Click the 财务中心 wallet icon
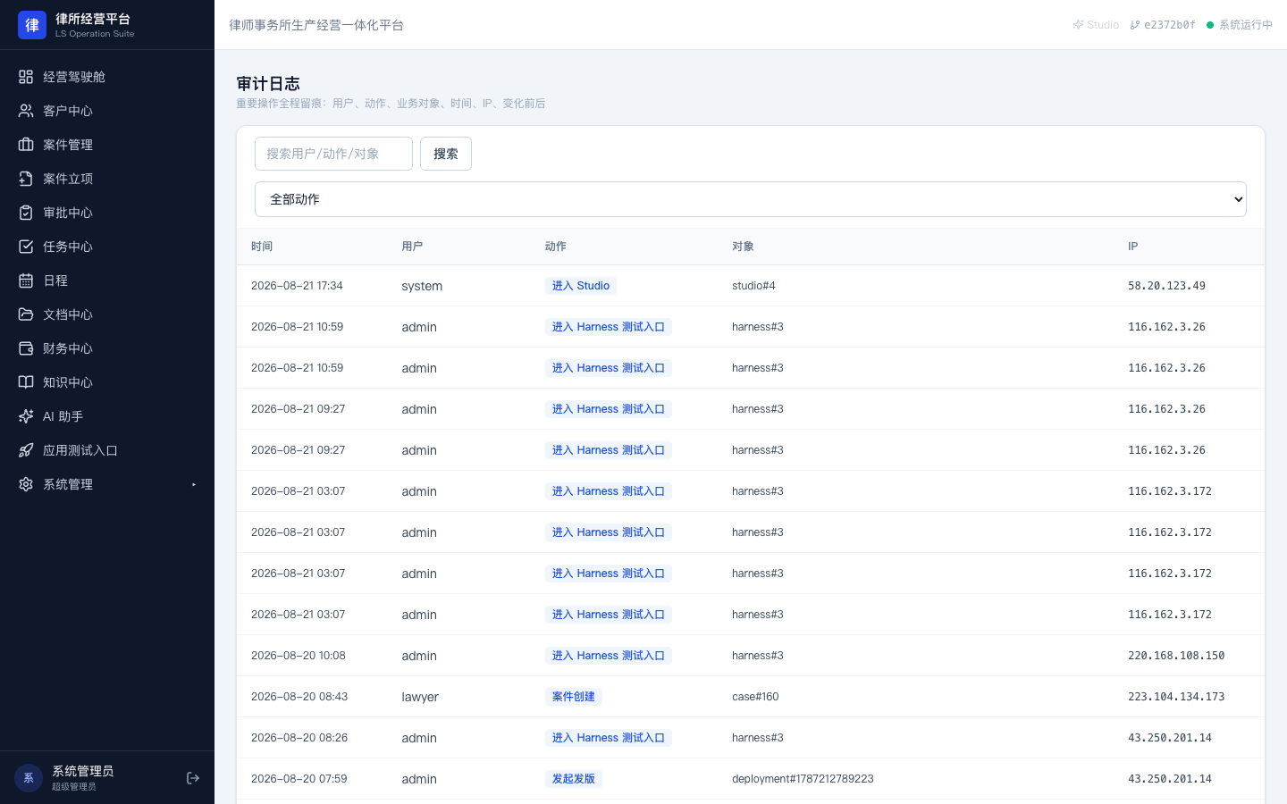This screenshot has height=804, width=1287. tap(26, 348)
